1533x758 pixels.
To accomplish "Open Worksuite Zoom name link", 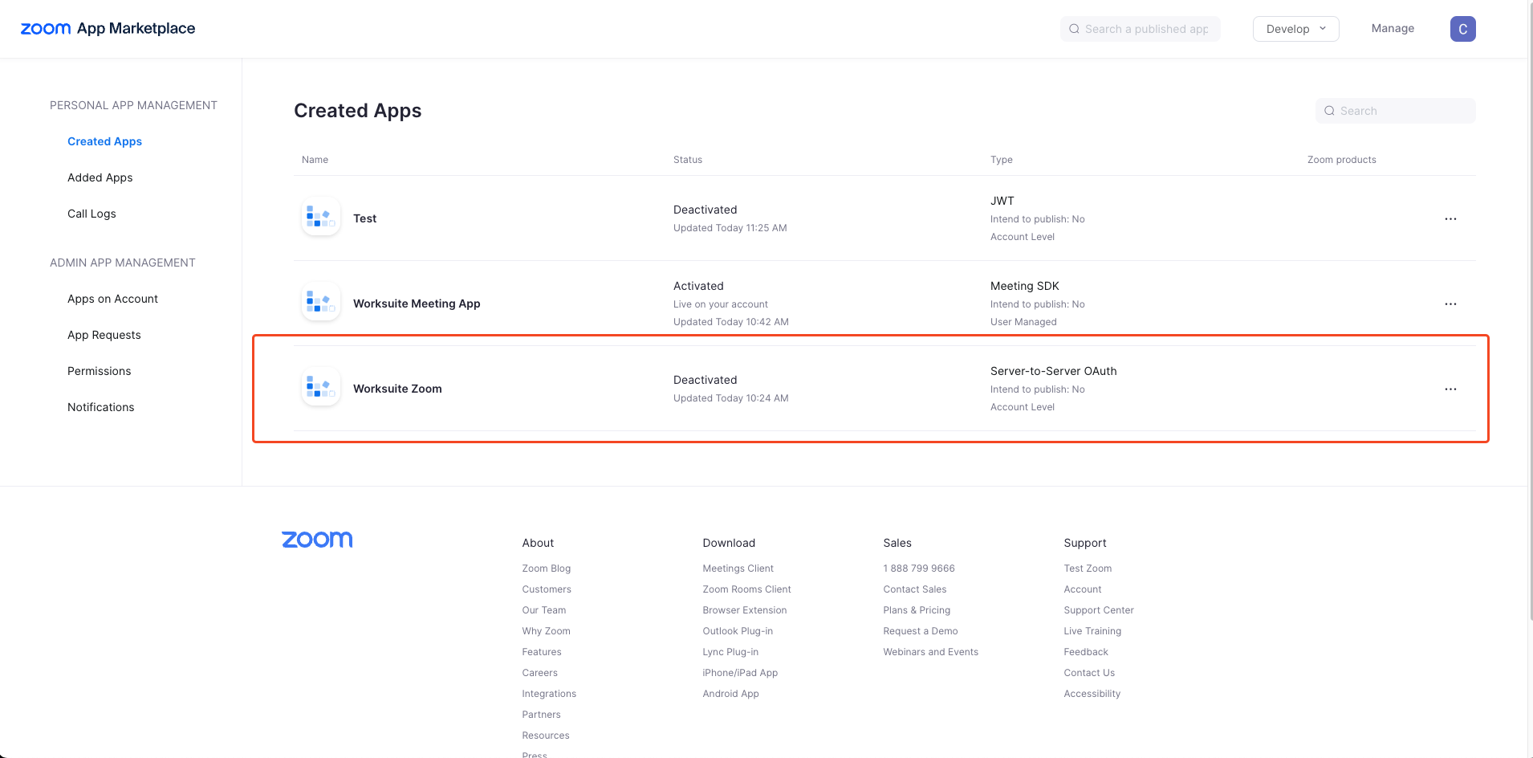I will (x=397, y=389).
